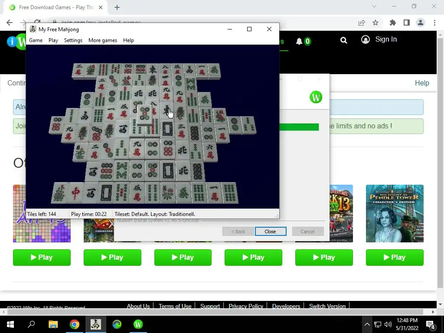444x333 pixels.
Task: Pick the white dragon tile in bottom row
Action: click(x=107, y=193)
